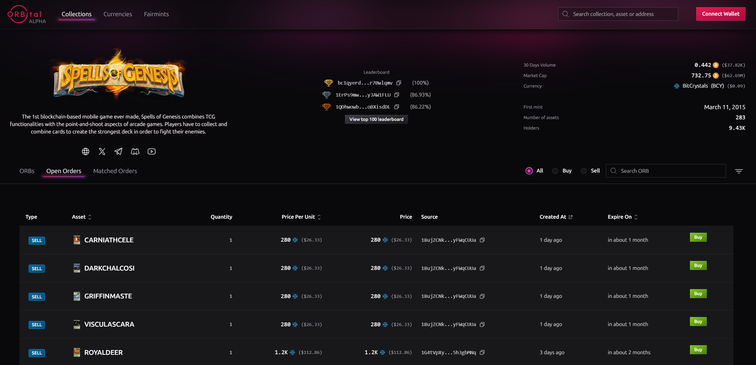Viewport: 756px width, 365px height.
Task: Go to the Currencies nav tab
Action: coord(118,14)
